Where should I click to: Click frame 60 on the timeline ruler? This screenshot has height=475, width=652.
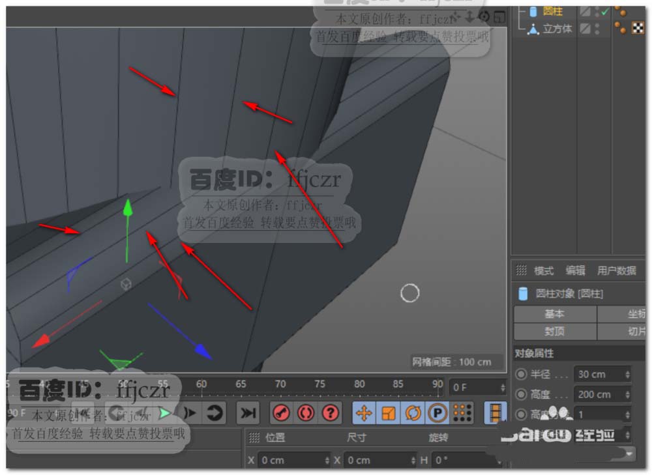tap(201, 384)
